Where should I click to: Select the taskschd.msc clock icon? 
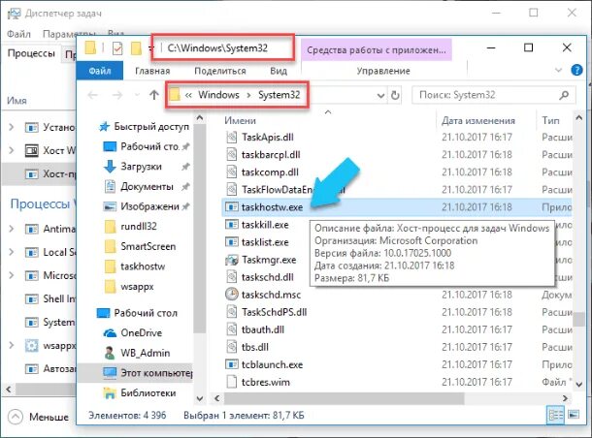pyautogui.click(x=231, y=295)
